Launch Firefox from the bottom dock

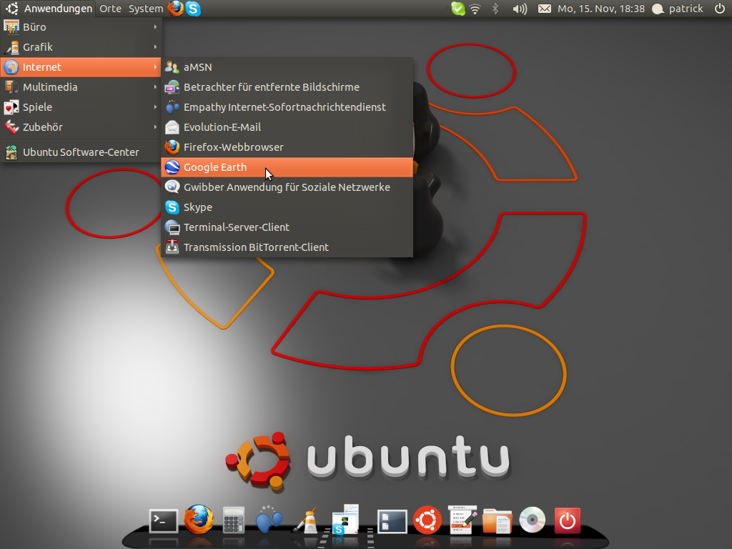[199, 519]
